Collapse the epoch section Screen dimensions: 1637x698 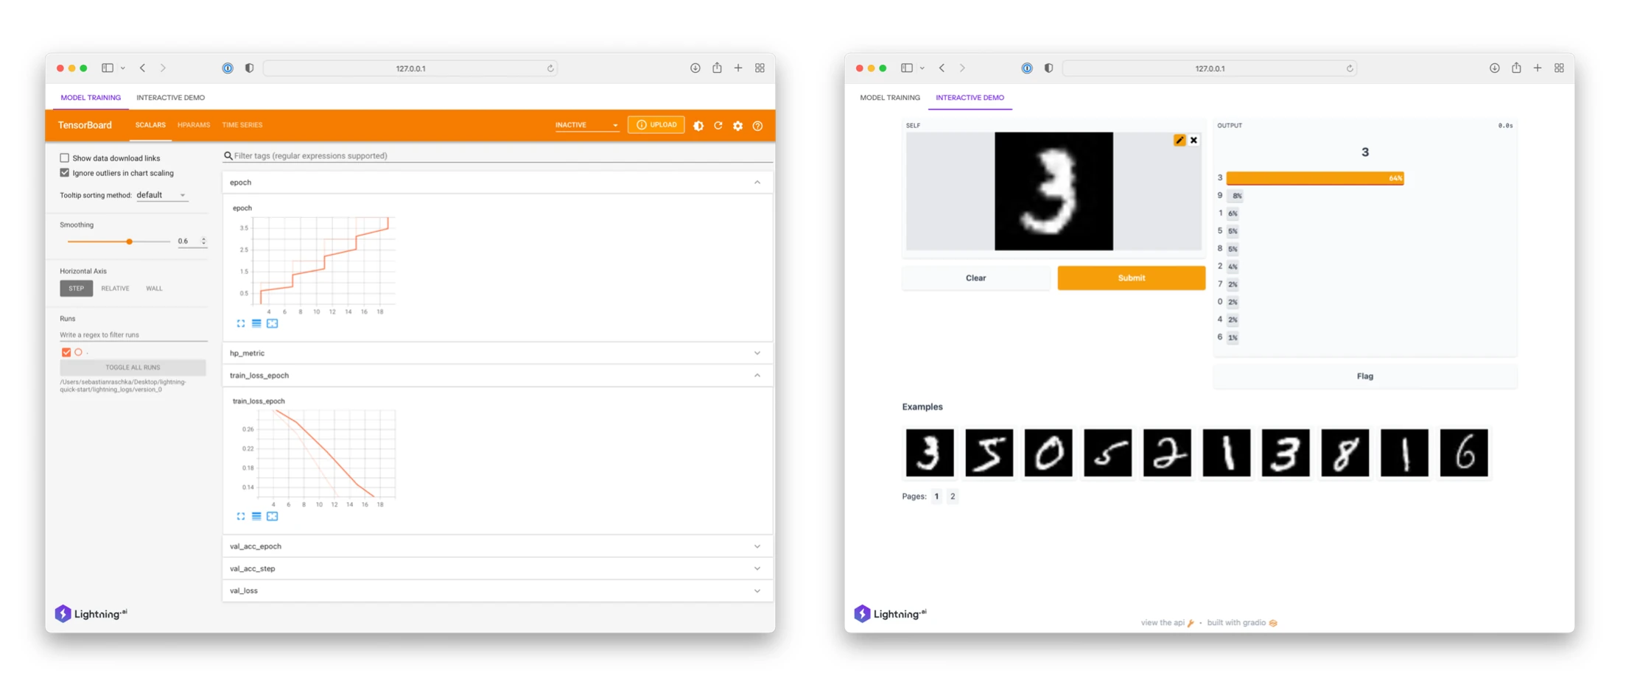[757, 183]
